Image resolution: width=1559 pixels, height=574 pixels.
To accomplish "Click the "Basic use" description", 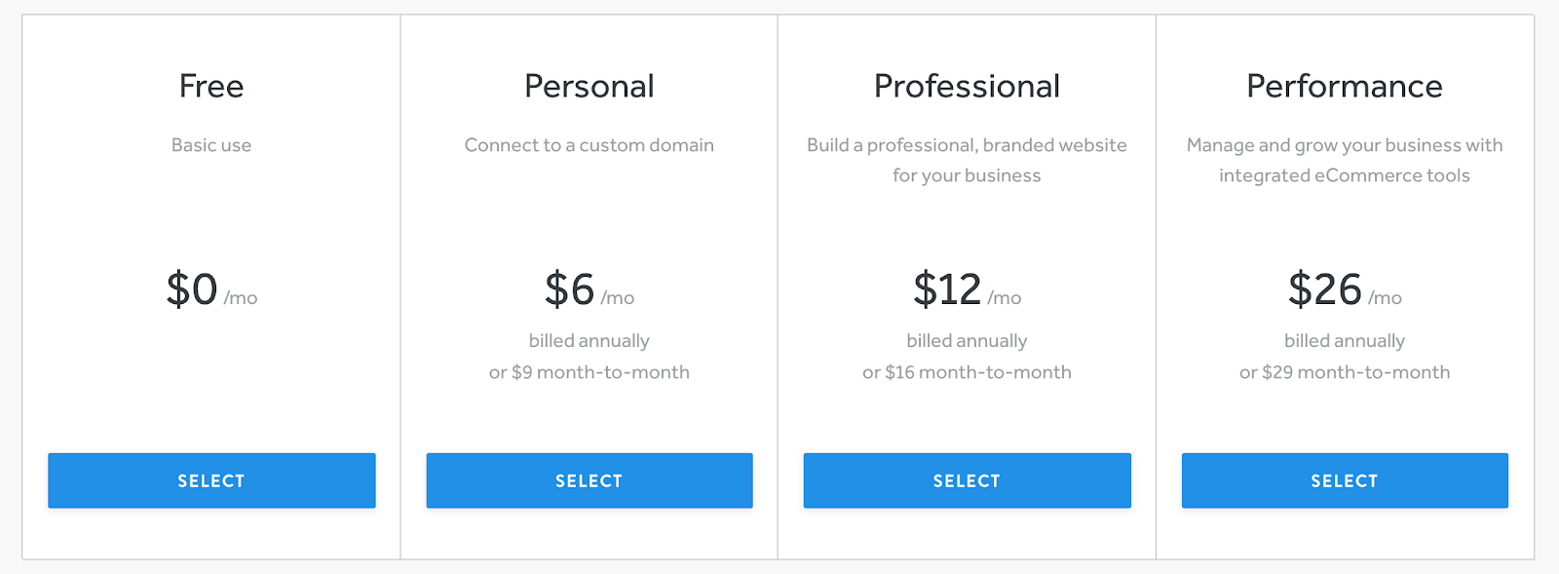I will [x=211, y=145].
